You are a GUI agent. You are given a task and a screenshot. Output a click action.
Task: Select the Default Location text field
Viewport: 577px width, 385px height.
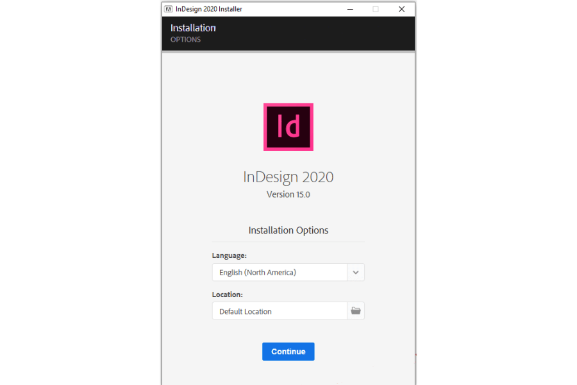tap(280, 311)
